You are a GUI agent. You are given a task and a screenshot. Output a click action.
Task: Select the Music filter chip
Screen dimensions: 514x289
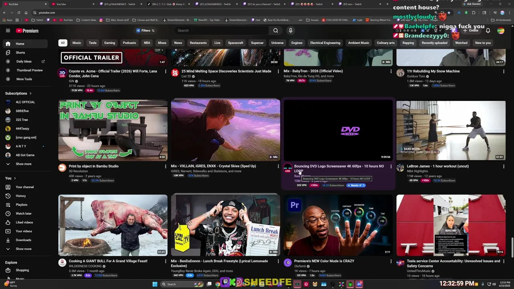click(77, 43)
